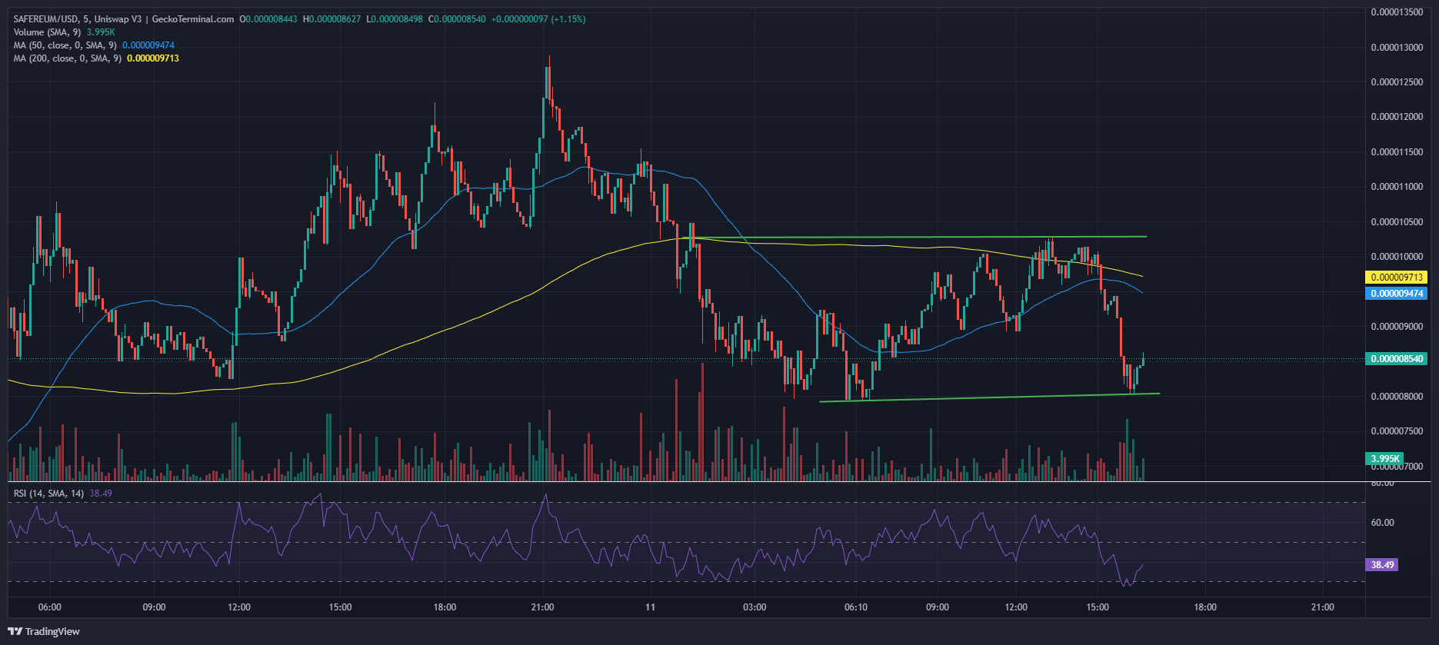
Task: Click the yellow 0.000009713 price tag on axis
Action: pyautogui.click(x=1396, y=277)
